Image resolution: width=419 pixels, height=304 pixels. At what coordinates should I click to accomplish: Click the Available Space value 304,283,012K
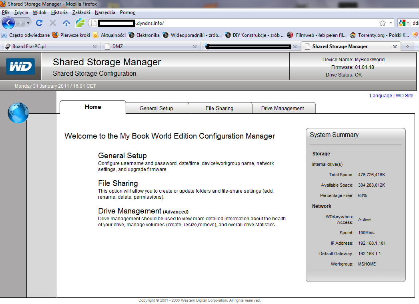coord(371,185)
